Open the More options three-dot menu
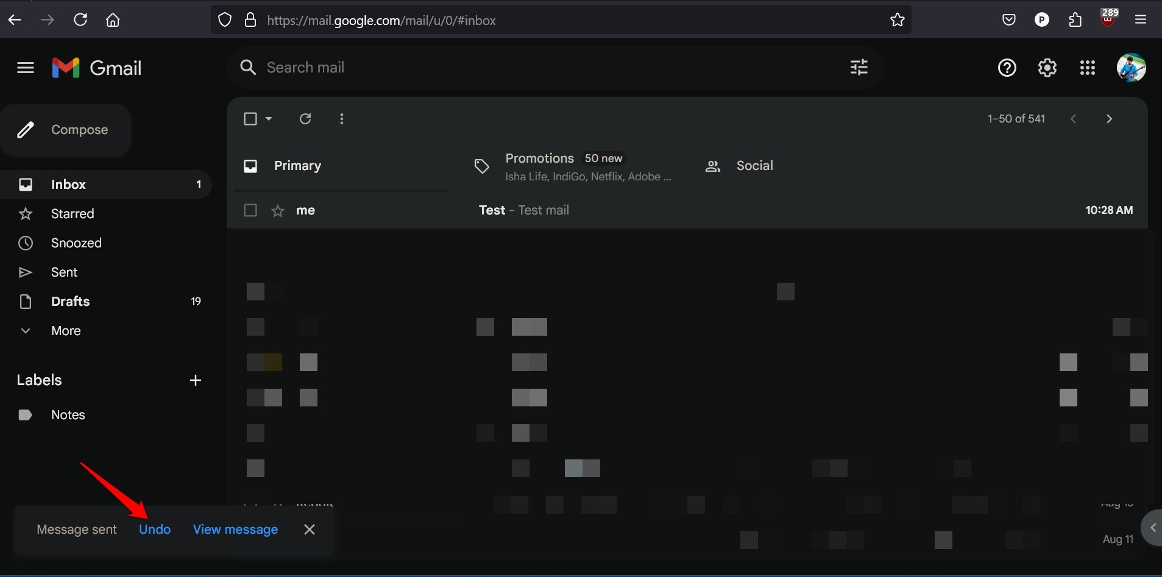The width and height of the screenshot is (1162, 577). (342, 119)
